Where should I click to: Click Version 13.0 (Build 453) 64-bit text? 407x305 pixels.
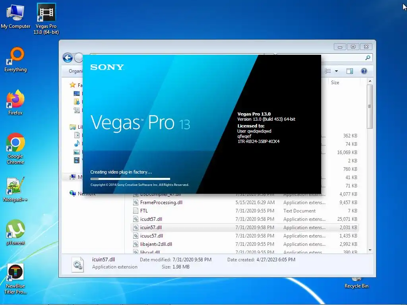coord(266,119)
